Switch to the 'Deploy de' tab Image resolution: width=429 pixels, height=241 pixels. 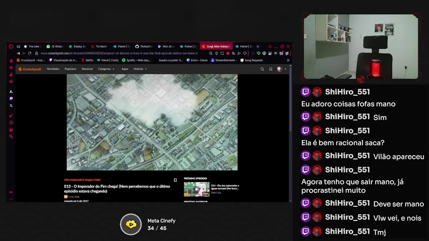click(x=78, y=47)
